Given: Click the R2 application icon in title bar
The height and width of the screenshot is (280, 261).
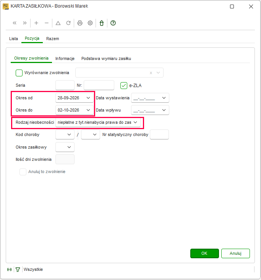Looking at the screenshot, I should [6, 6].
